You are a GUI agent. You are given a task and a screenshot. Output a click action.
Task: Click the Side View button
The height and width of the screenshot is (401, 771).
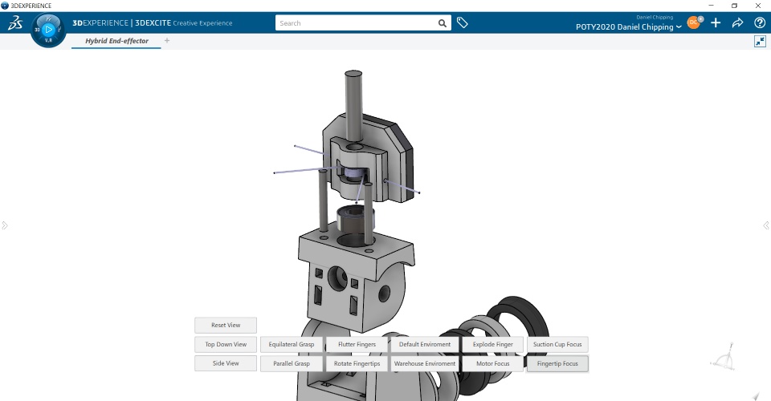(x=226, y=363)
